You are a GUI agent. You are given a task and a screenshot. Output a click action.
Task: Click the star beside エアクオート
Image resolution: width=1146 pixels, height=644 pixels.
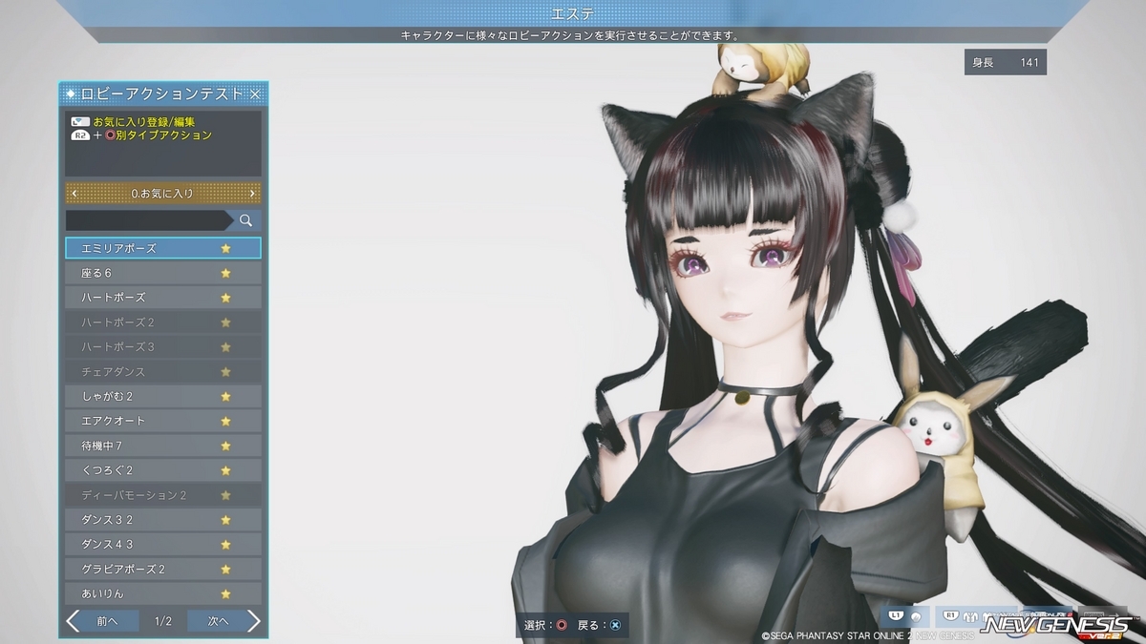click(225, 421)
